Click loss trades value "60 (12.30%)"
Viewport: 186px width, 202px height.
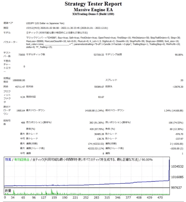(176, 129)
